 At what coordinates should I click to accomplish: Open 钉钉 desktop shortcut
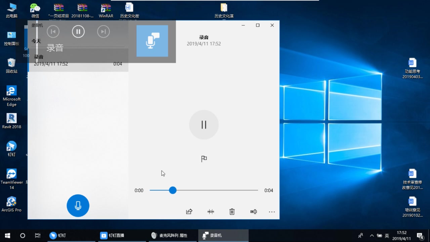click(x=12, y=149)
